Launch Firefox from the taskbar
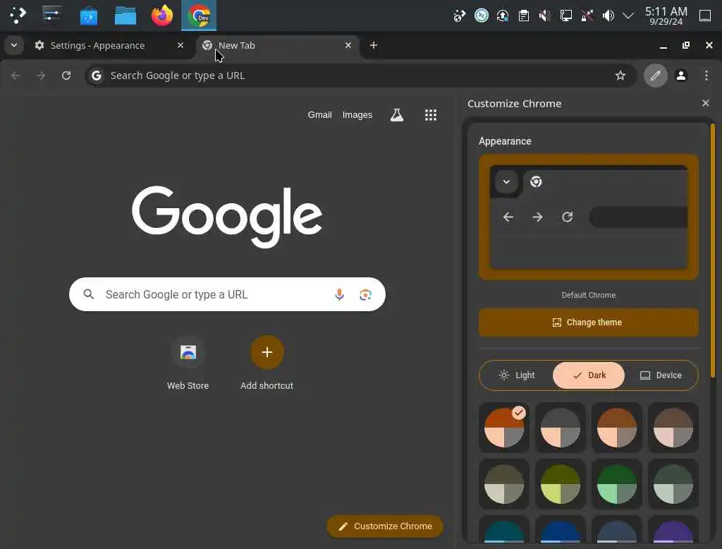 (162, 16)
